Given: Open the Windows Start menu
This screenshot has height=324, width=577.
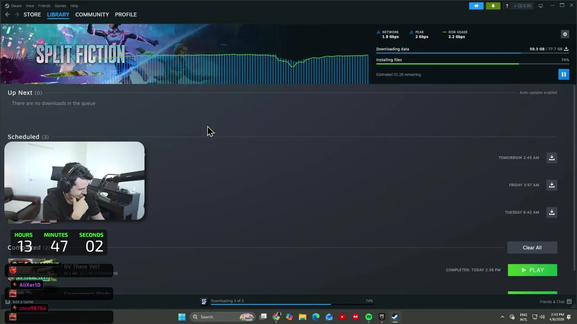Looking at the screenshot, I should click(x=182, y=317).
